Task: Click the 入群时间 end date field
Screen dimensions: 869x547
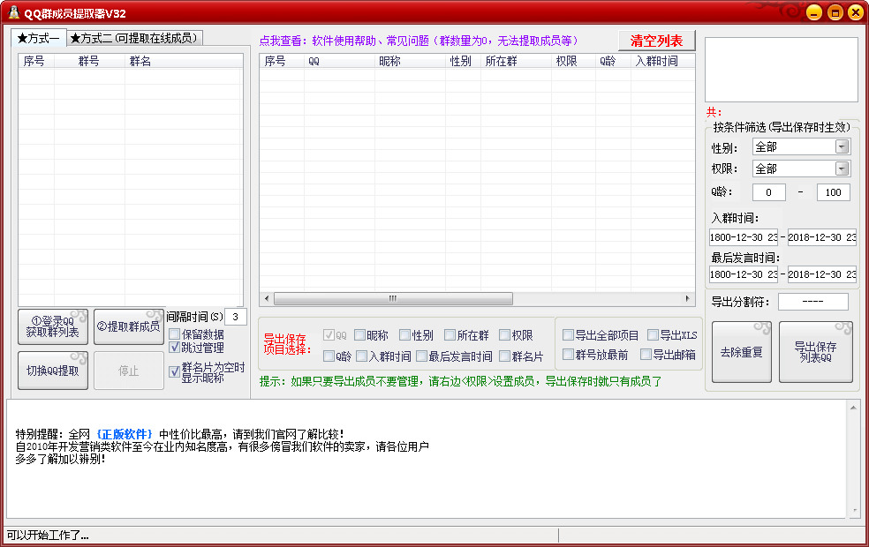Action: coord(822,237)
